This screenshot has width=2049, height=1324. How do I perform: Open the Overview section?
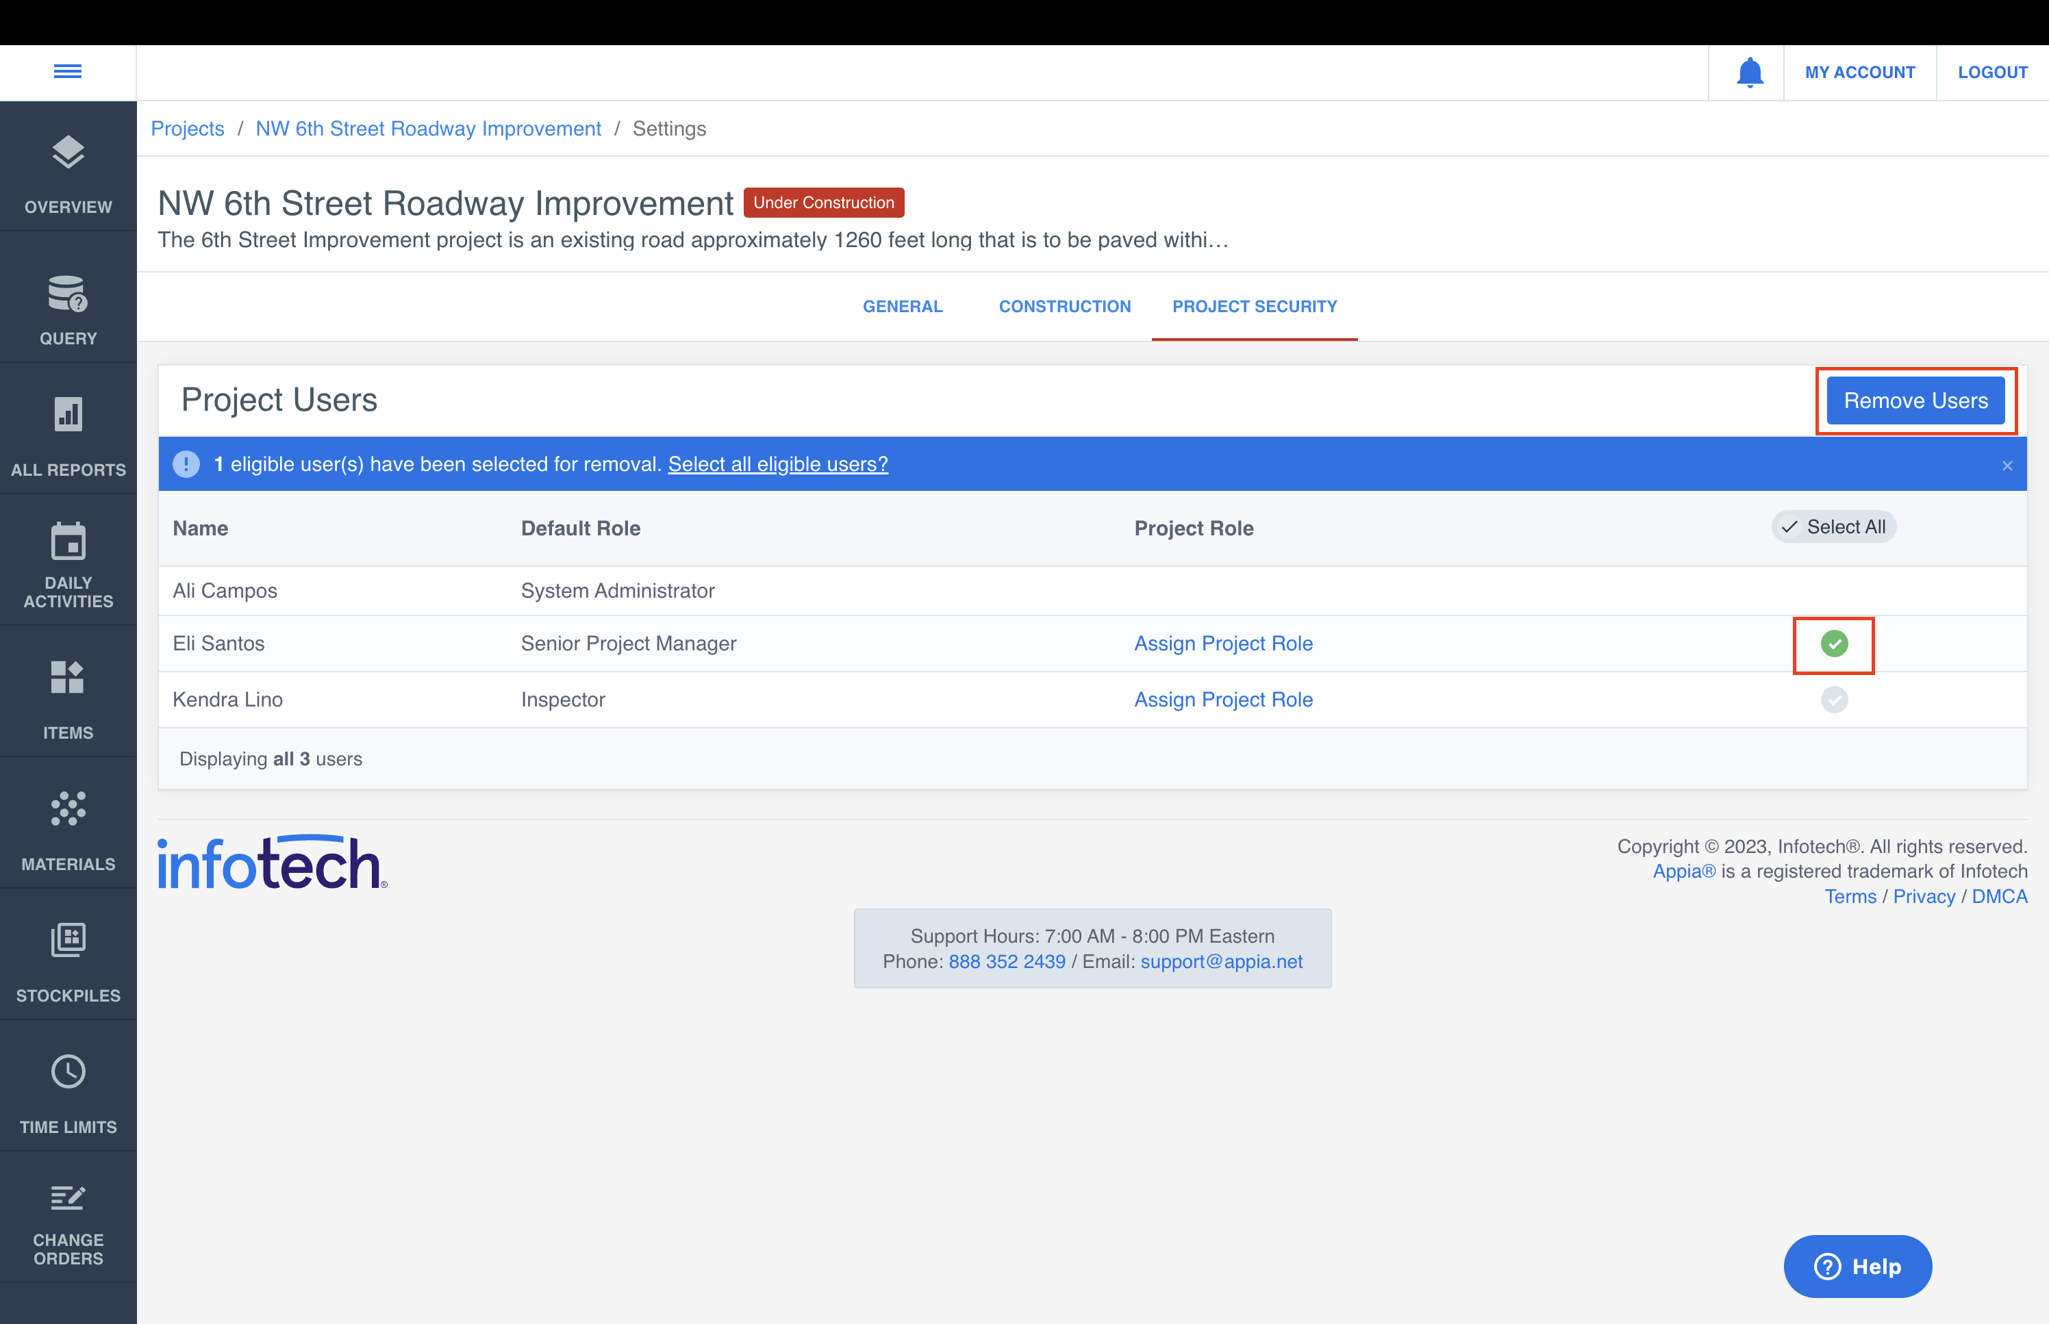pyautogui.click(x=68, y=171)
